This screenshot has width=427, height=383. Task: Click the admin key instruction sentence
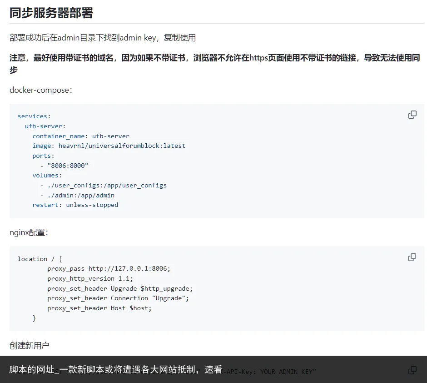(103, 38)
